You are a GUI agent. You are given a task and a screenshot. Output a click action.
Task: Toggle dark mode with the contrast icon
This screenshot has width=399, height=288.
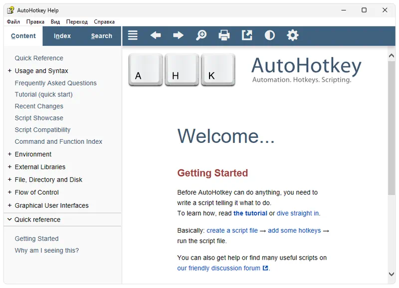point(270,35)
